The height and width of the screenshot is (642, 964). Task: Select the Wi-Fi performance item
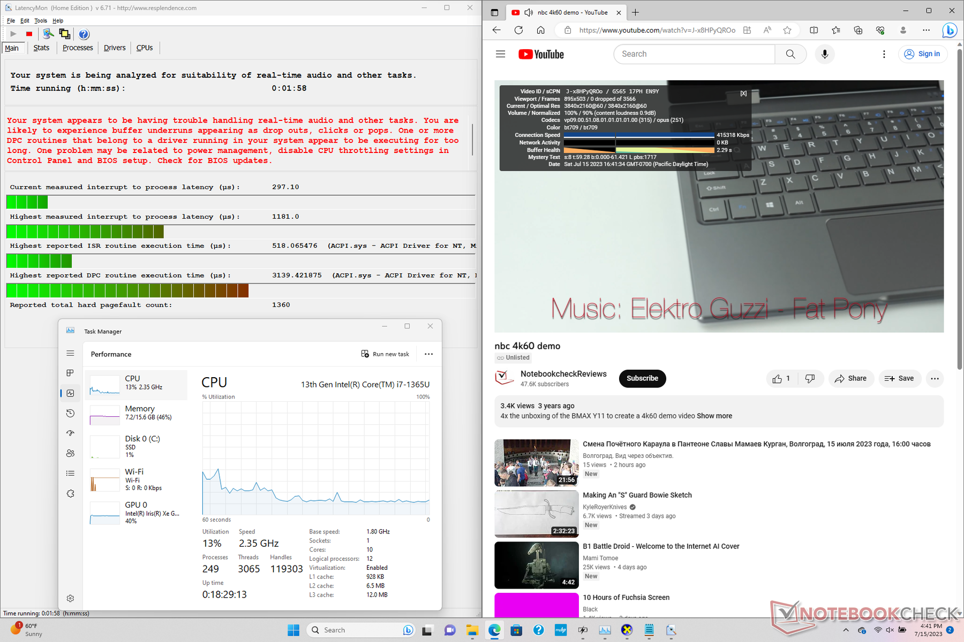136,479
